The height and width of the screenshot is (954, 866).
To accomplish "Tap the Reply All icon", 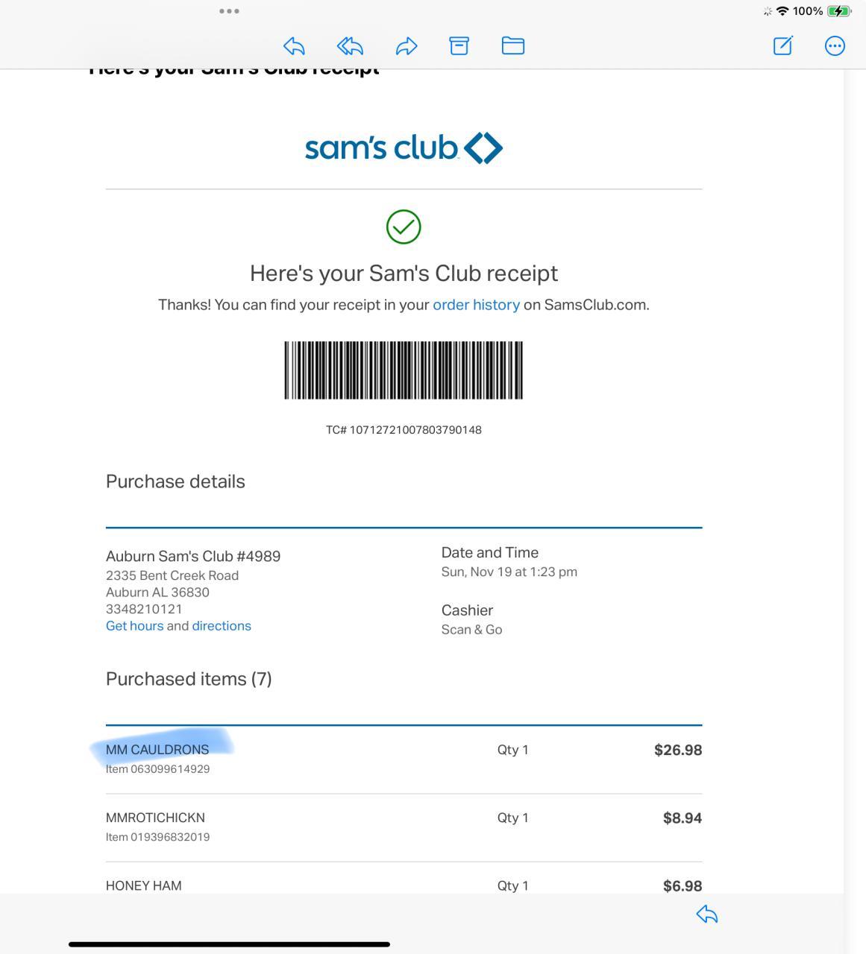I will (350, 46).
